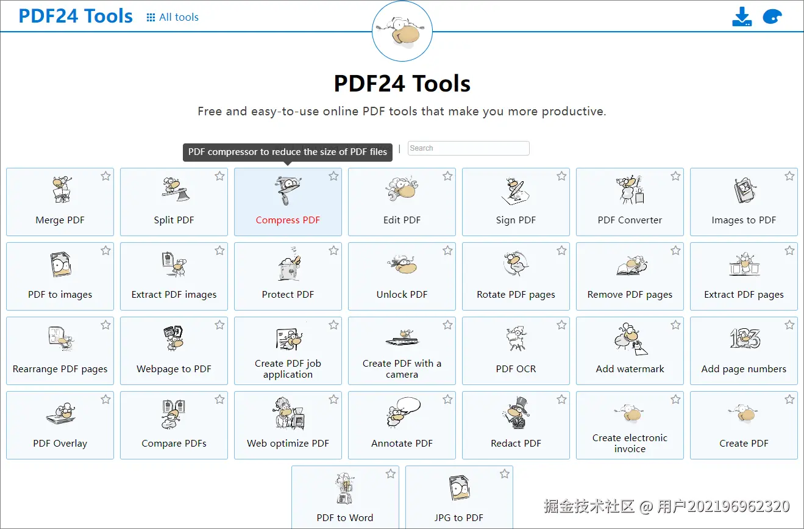Click the 'Compare PDFs' label
Viewport: 804px width, 529px height.
(174, 444)
